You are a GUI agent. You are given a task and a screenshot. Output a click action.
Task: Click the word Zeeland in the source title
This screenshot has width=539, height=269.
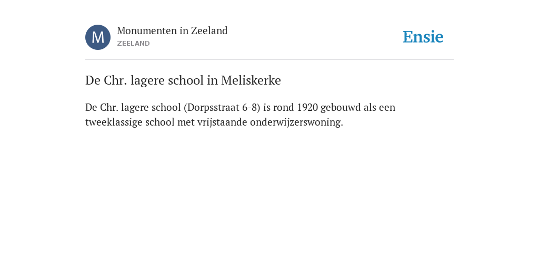pos(209,31)
